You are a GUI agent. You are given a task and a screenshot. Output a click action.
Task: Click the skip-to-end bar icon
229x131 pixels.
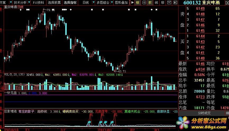175,2
